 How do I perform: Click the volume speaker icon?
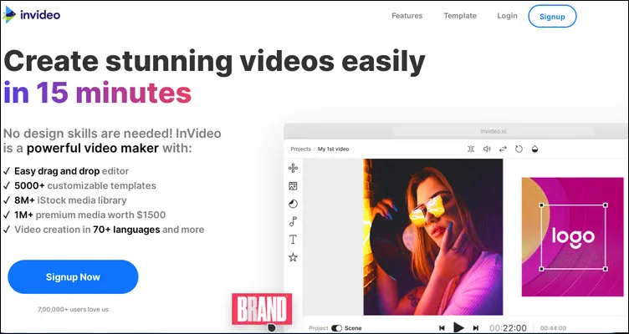click(487, 149)
